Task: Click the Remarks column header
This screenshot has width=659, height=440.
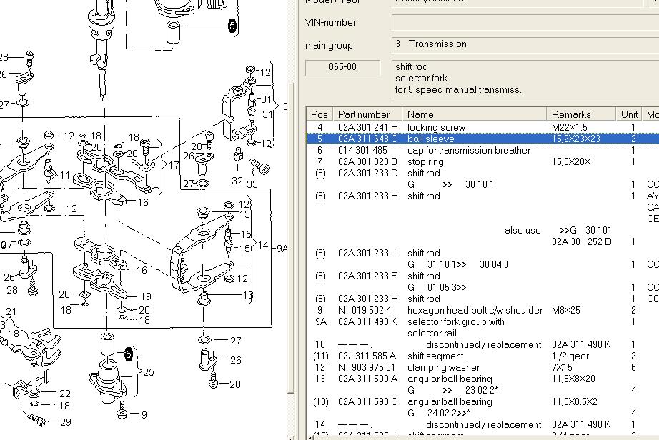Action: click(x=571, y=114)
